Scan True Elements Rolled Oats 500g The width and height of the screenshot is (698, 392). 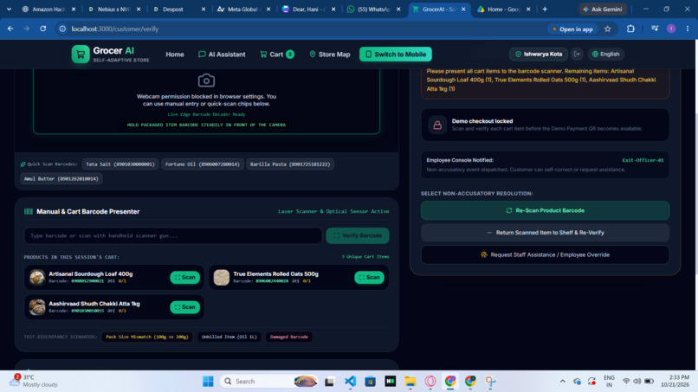point(370,277)
